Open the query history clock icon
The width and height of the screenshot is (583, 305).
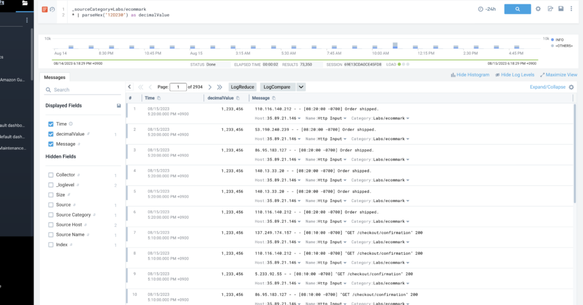[52, 9]
